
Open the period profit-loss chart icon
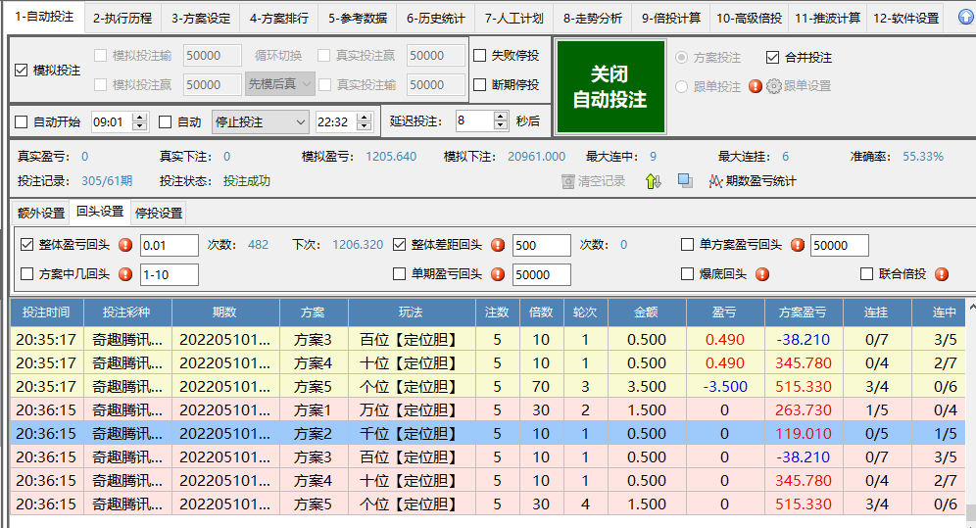tap(716, 181)
